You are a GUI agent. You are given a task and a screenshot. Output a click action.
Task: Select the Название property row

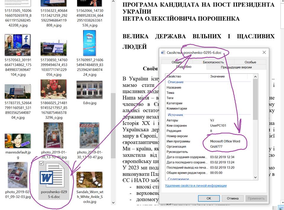point(209,87)
